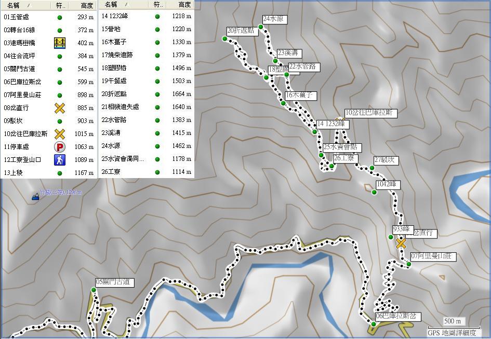Click the green waypoint dot at 05關門古道 on the map
This screenshot has height=339, width=491.
tap(94, 290)
